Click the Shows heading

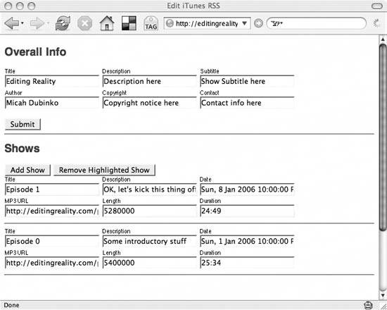(x=22, y=149)
